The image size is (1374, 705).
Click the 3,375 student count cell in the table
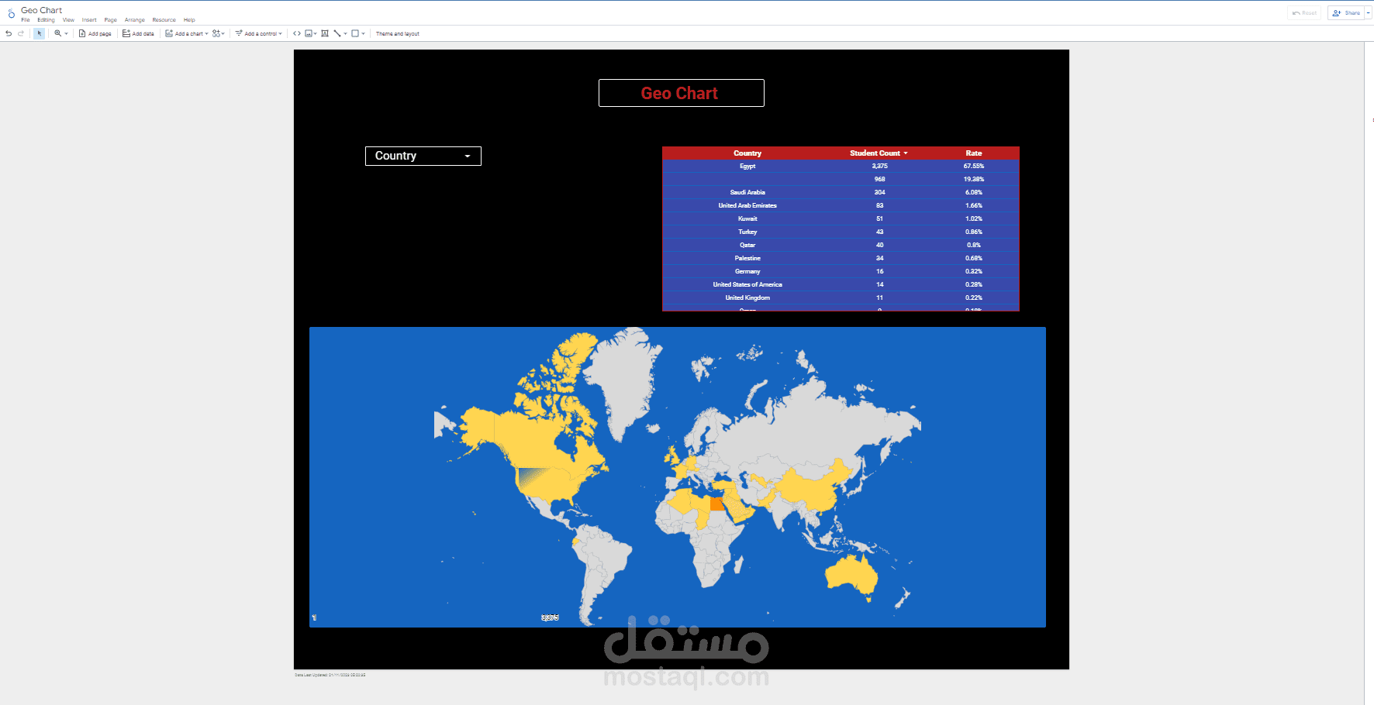(x=879, y=166)
